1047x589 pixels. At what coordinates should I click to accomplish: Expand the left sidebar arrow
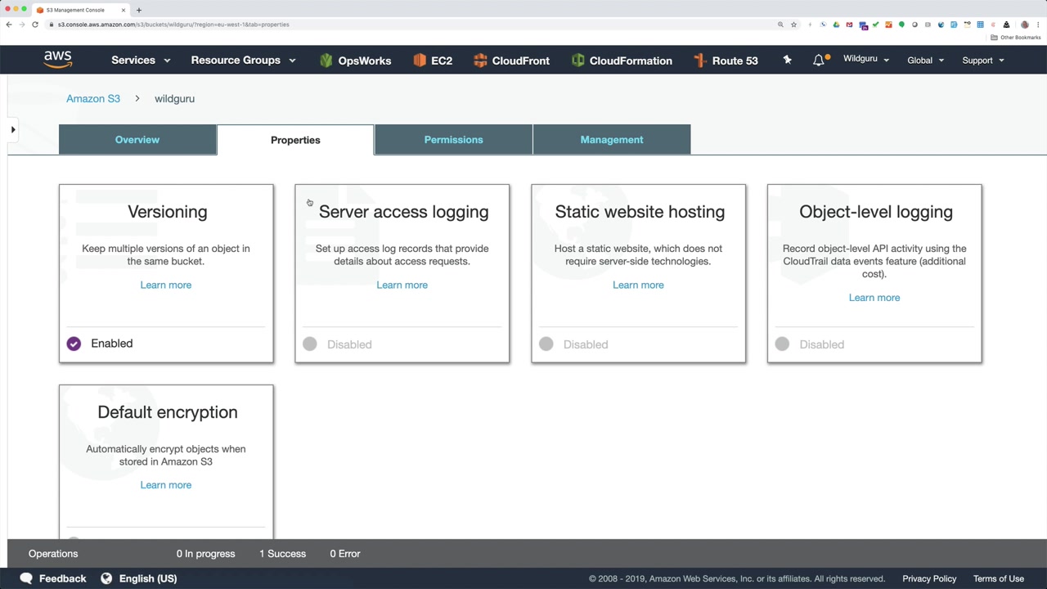(x=13, y=129)
